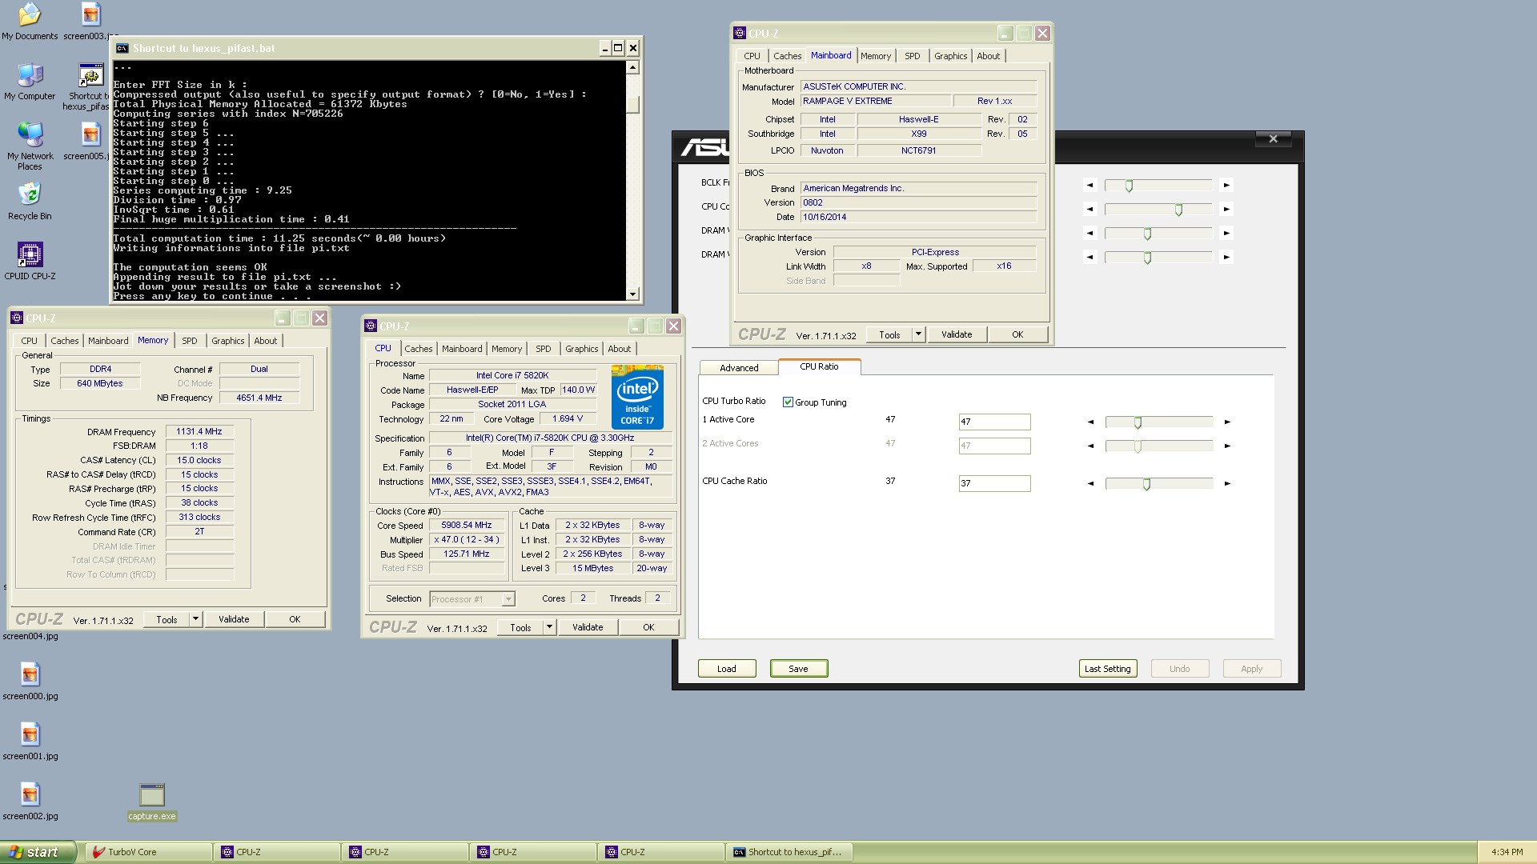Click the BCLK frequency slider thumb
Viewport: 1537px width, 864px height.
click(1129, 186)
